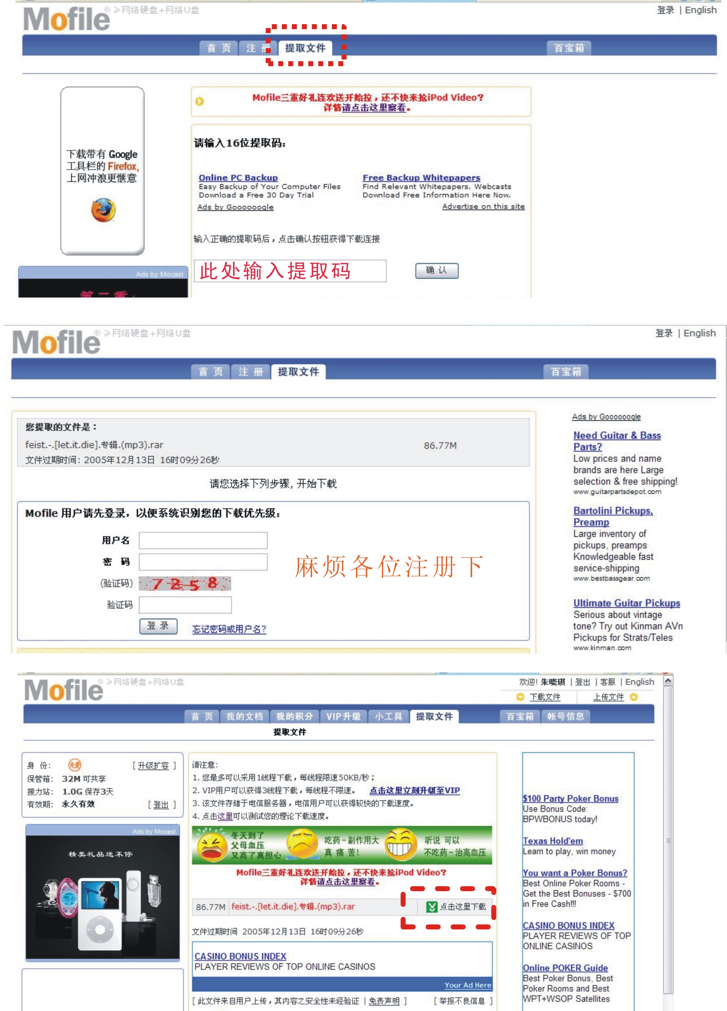Viewport: 727px width, 1011px height.
Task: Click the Your Ad Here link
Action: [468, 985]
